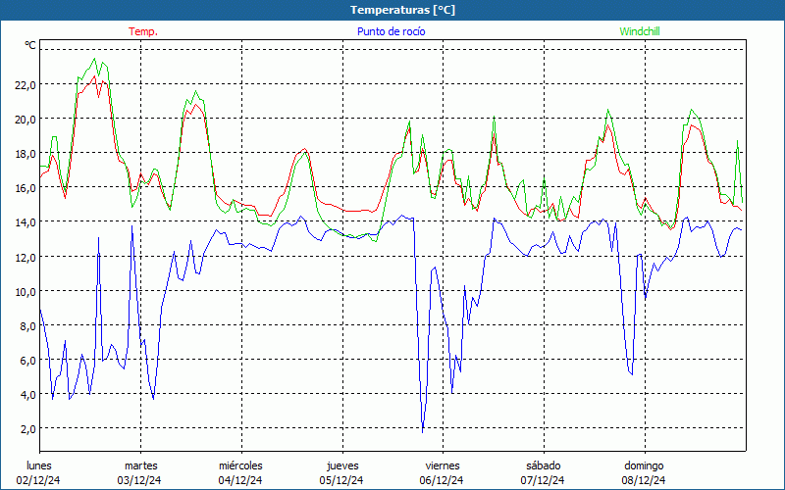Click the 20,0 value on the y-axis
Screen dimensions: 785x490
[x=26, y=119]
